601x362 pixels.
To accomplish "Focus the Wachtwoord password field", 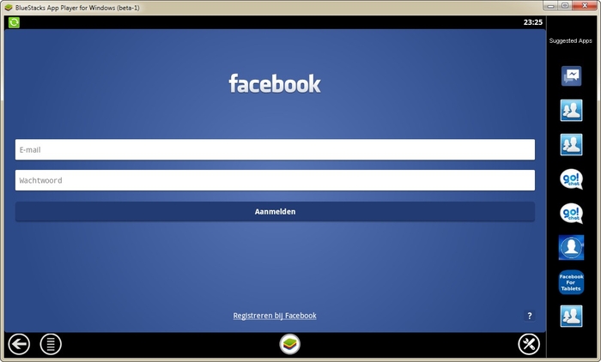I will pos(275,180).
